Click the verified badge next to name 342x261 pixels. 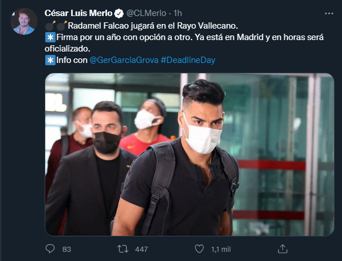click(x=119, y=14)
